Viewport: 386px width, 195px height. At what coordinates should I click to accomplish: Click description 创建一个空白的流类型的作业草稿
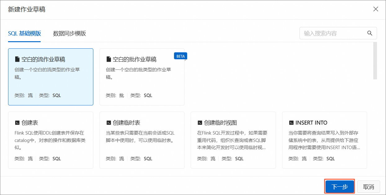pyautogui.click(x=47, y=73)
